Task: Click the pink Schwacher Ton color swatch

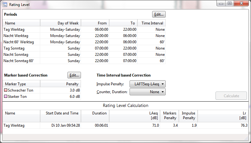Action: [5, 90]
